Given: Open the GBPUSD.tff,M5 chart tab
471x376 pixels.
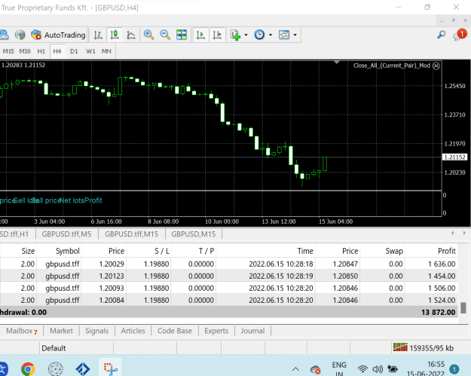Looking at the screenshot, I should tap(66, 234).
